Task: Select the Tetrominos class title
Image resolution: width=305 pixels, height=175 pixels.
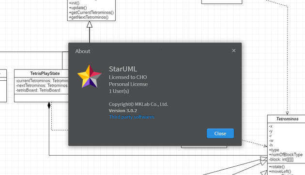Action: 288,119
